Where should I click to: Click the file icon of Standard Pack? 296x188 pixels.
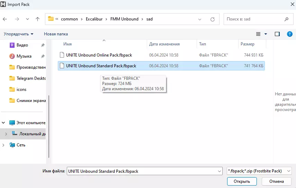click(62, 66)
